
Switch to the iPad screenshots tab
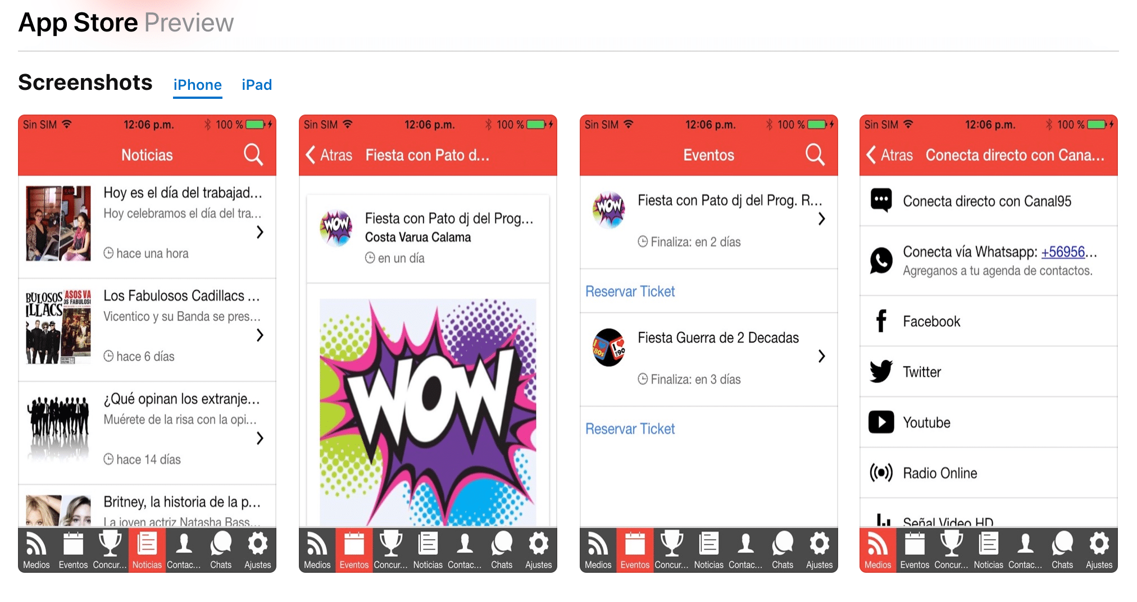[x=257, y=85]
